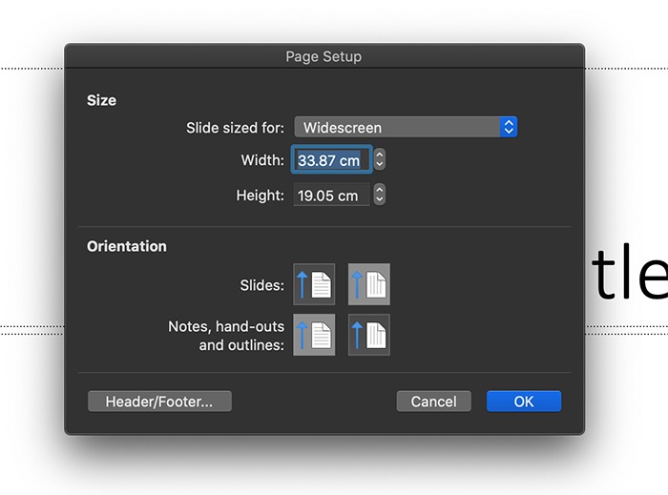Click the 'Width:' label
The height and width of the screenshot is (495, 668).
point(262,160)
